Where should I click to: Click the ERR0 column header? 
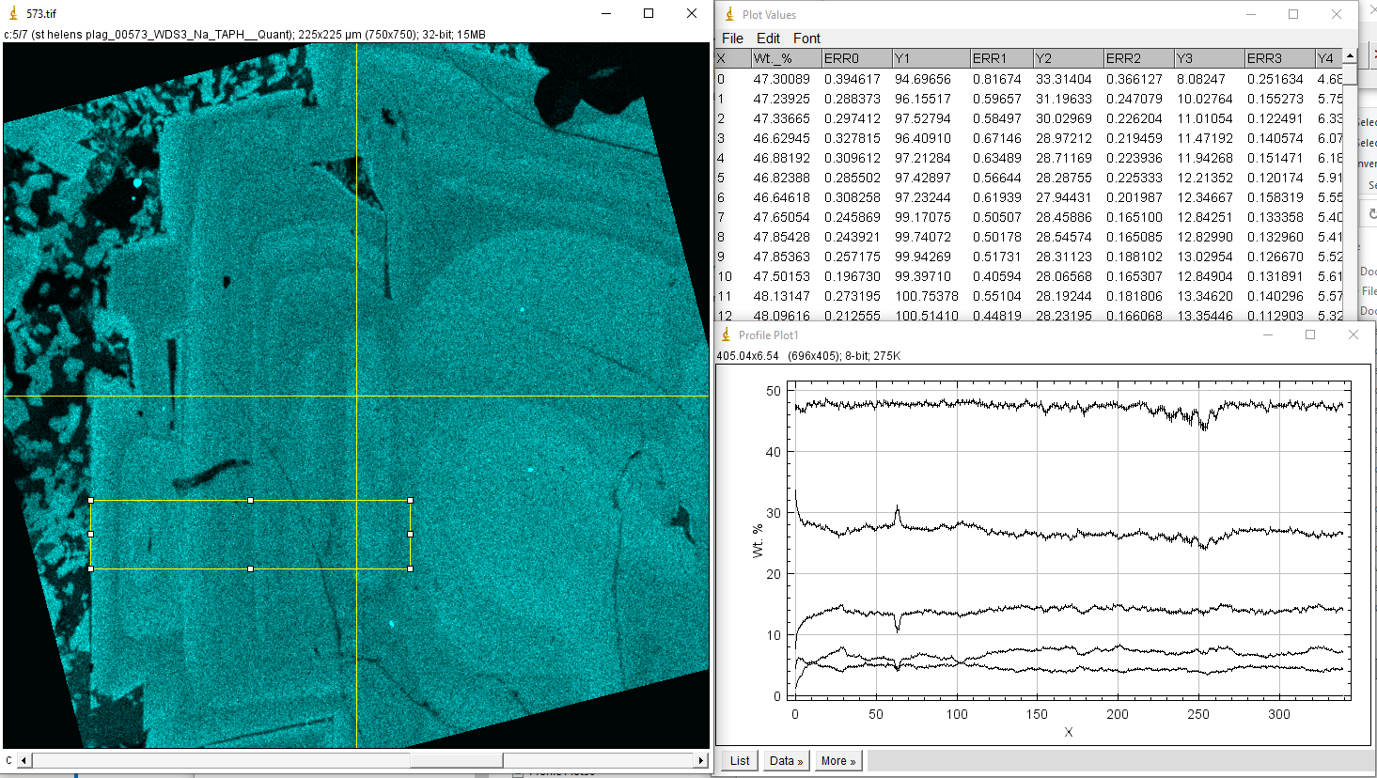point(855,58)
